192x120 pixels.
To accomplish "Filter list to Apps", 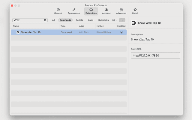I will tap(91, 20).
